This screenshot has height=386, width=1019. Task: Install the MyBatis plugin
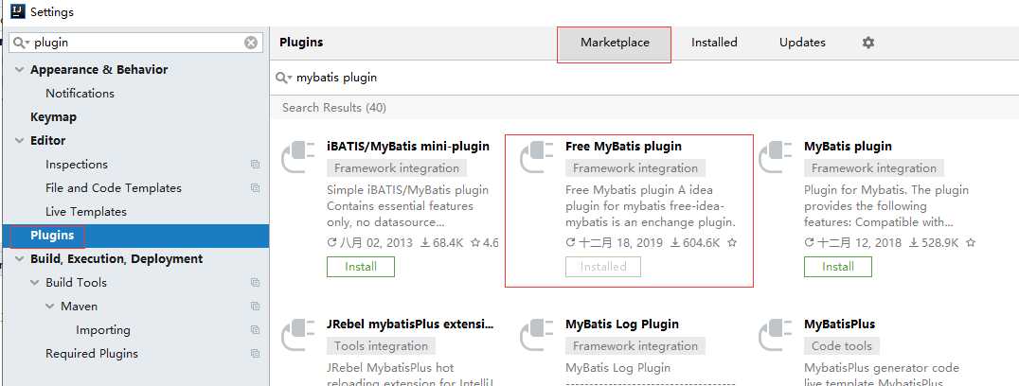838,267
